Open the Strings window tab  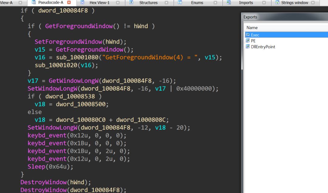294,3
